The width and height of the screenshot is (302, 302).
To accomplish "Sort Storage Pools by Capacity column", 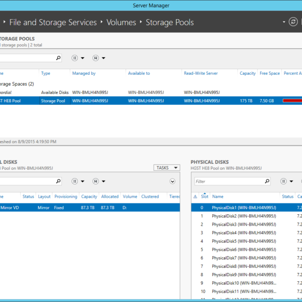I will (247, 73).
